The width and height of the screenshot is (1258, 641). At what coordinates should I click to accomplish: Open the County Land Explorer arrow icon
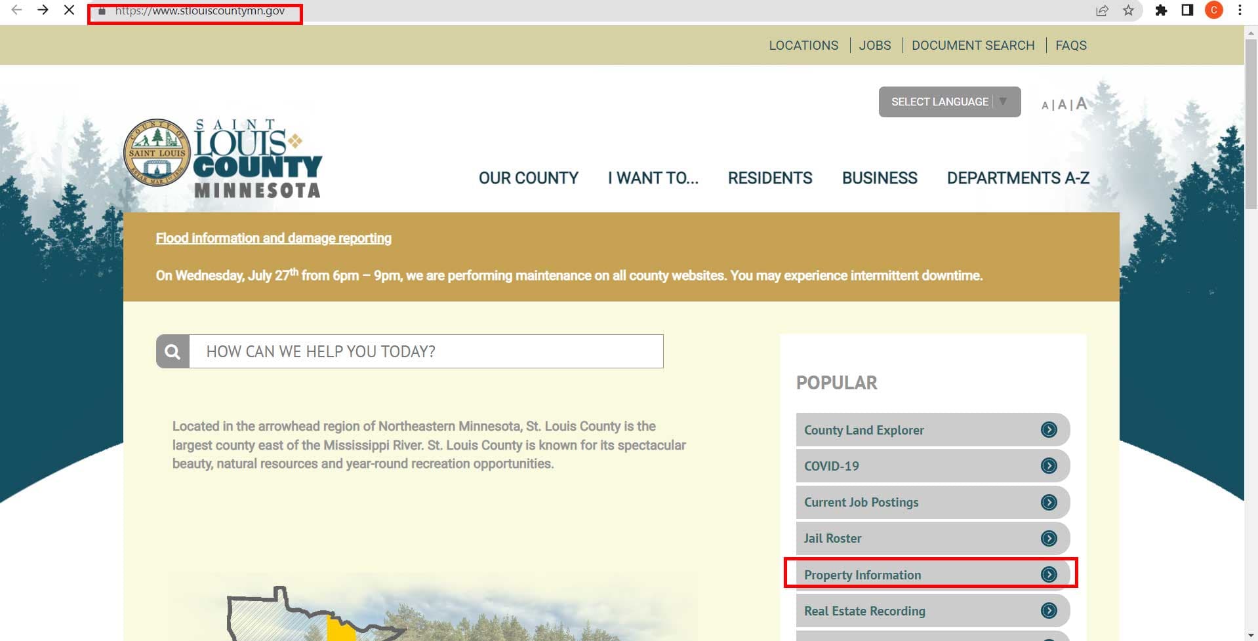click(x=1049, y=430)
